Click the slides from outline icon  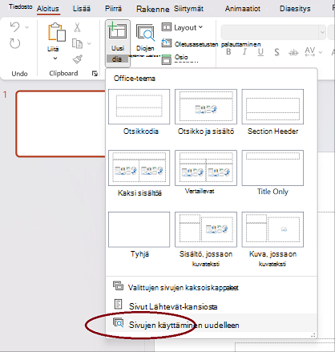[118, 304]
